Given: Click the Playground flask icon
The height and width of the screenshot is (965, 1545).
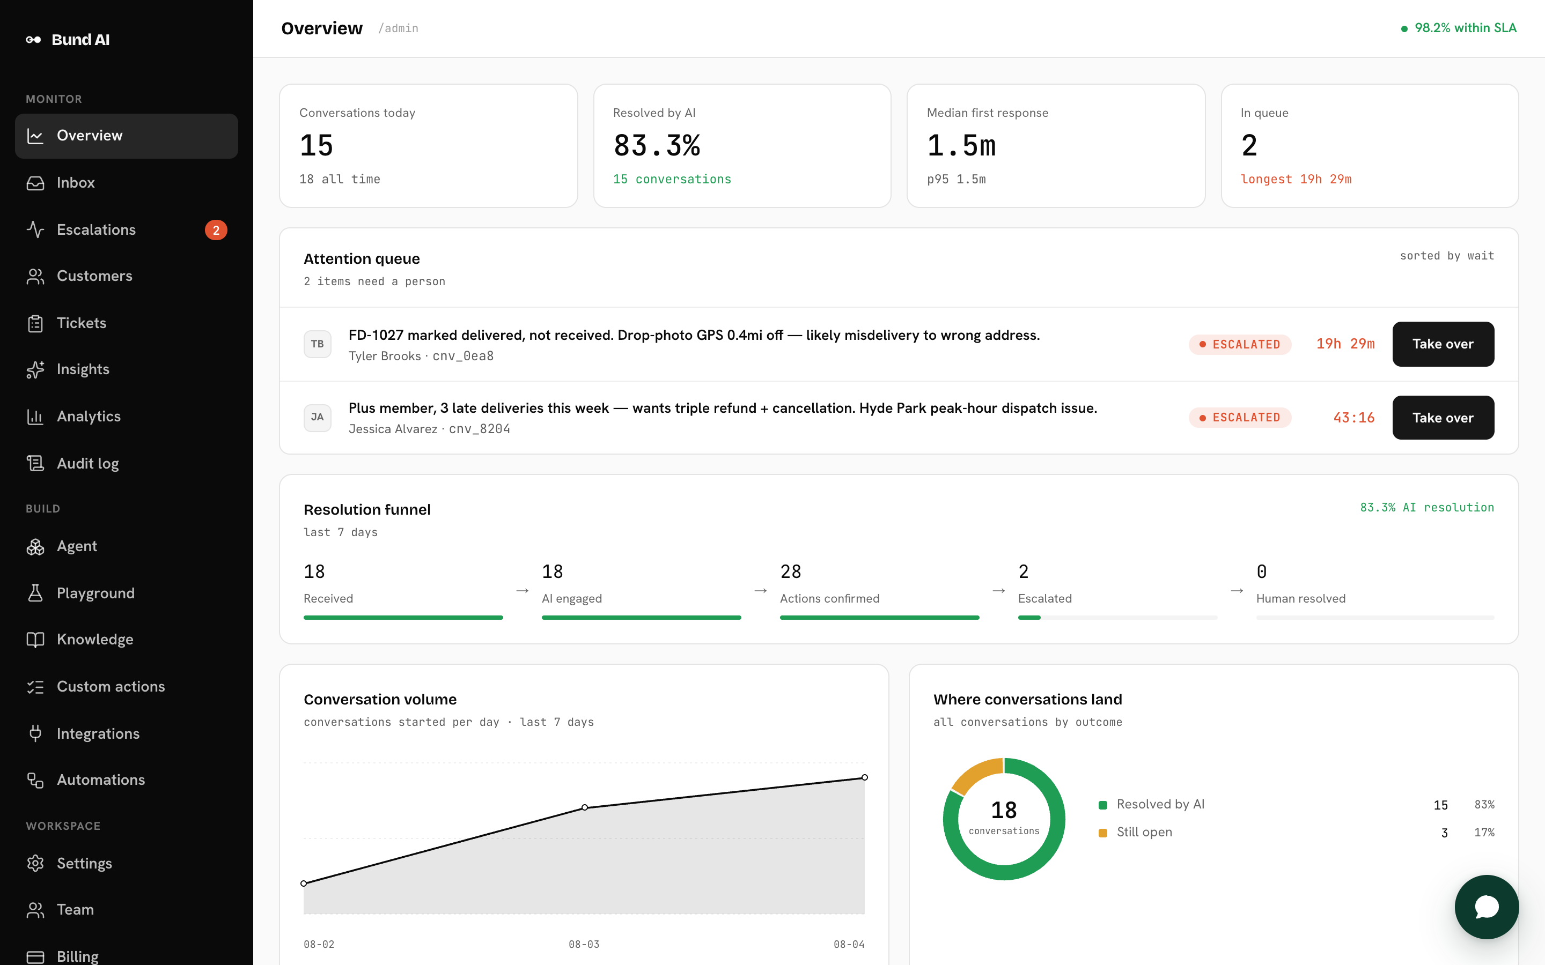Looking at the screenshot, I should tap(35, 593).
